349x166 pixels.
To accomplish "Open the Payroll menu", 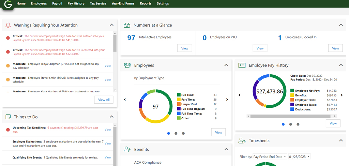I will pyautogui.click(x=57, y=3).
